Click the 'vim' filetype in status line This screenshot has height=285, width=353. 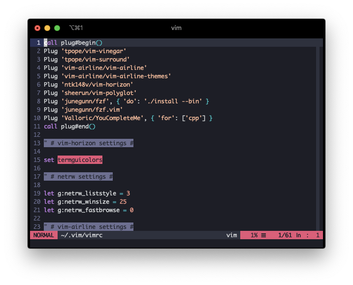[x=232, y=235]
